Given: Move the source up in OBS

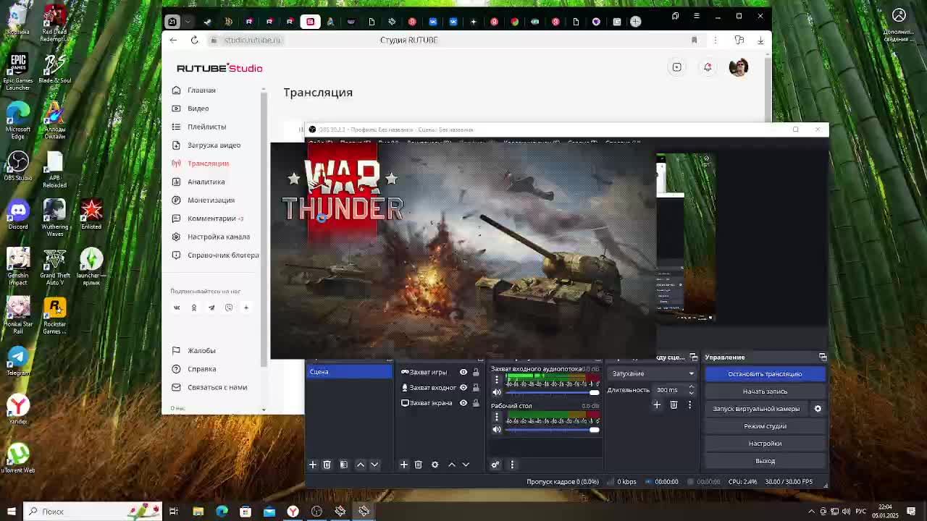Looking at the screenshot, I should click(x=452, y=465).
